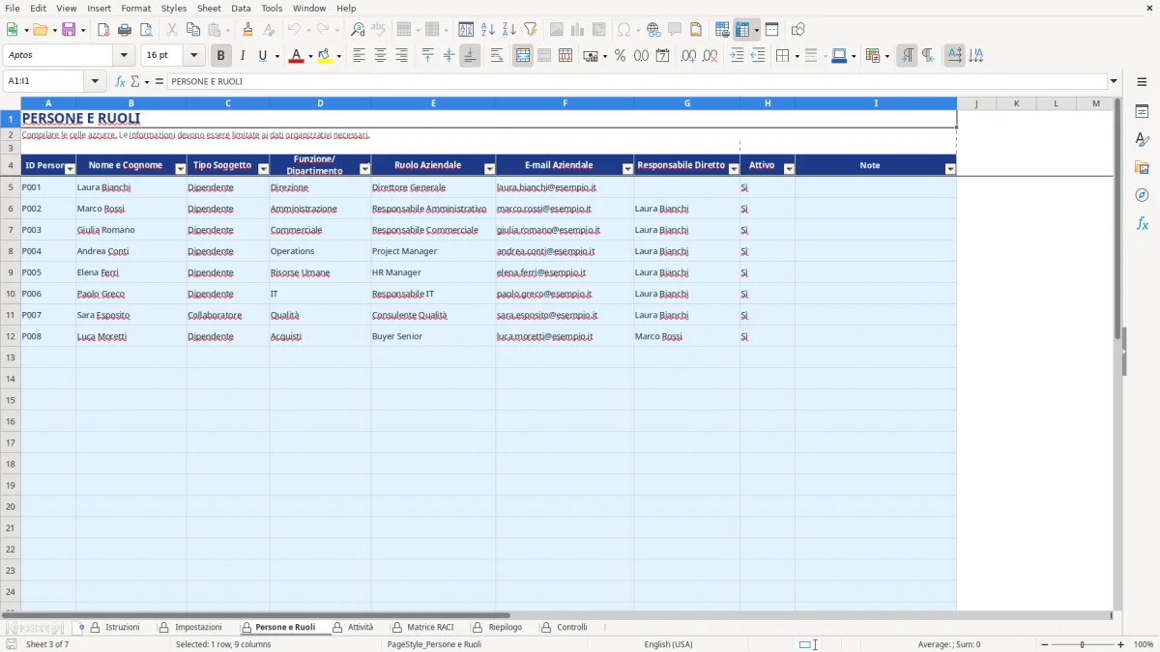Open the Print Preview
The image size is (1160, 652).
tap(146, 30)
